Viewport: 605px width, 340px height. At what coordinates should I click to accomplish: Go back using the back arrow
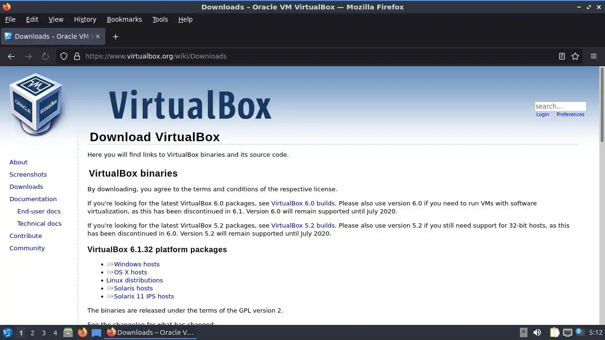click(x=11, y=56)
